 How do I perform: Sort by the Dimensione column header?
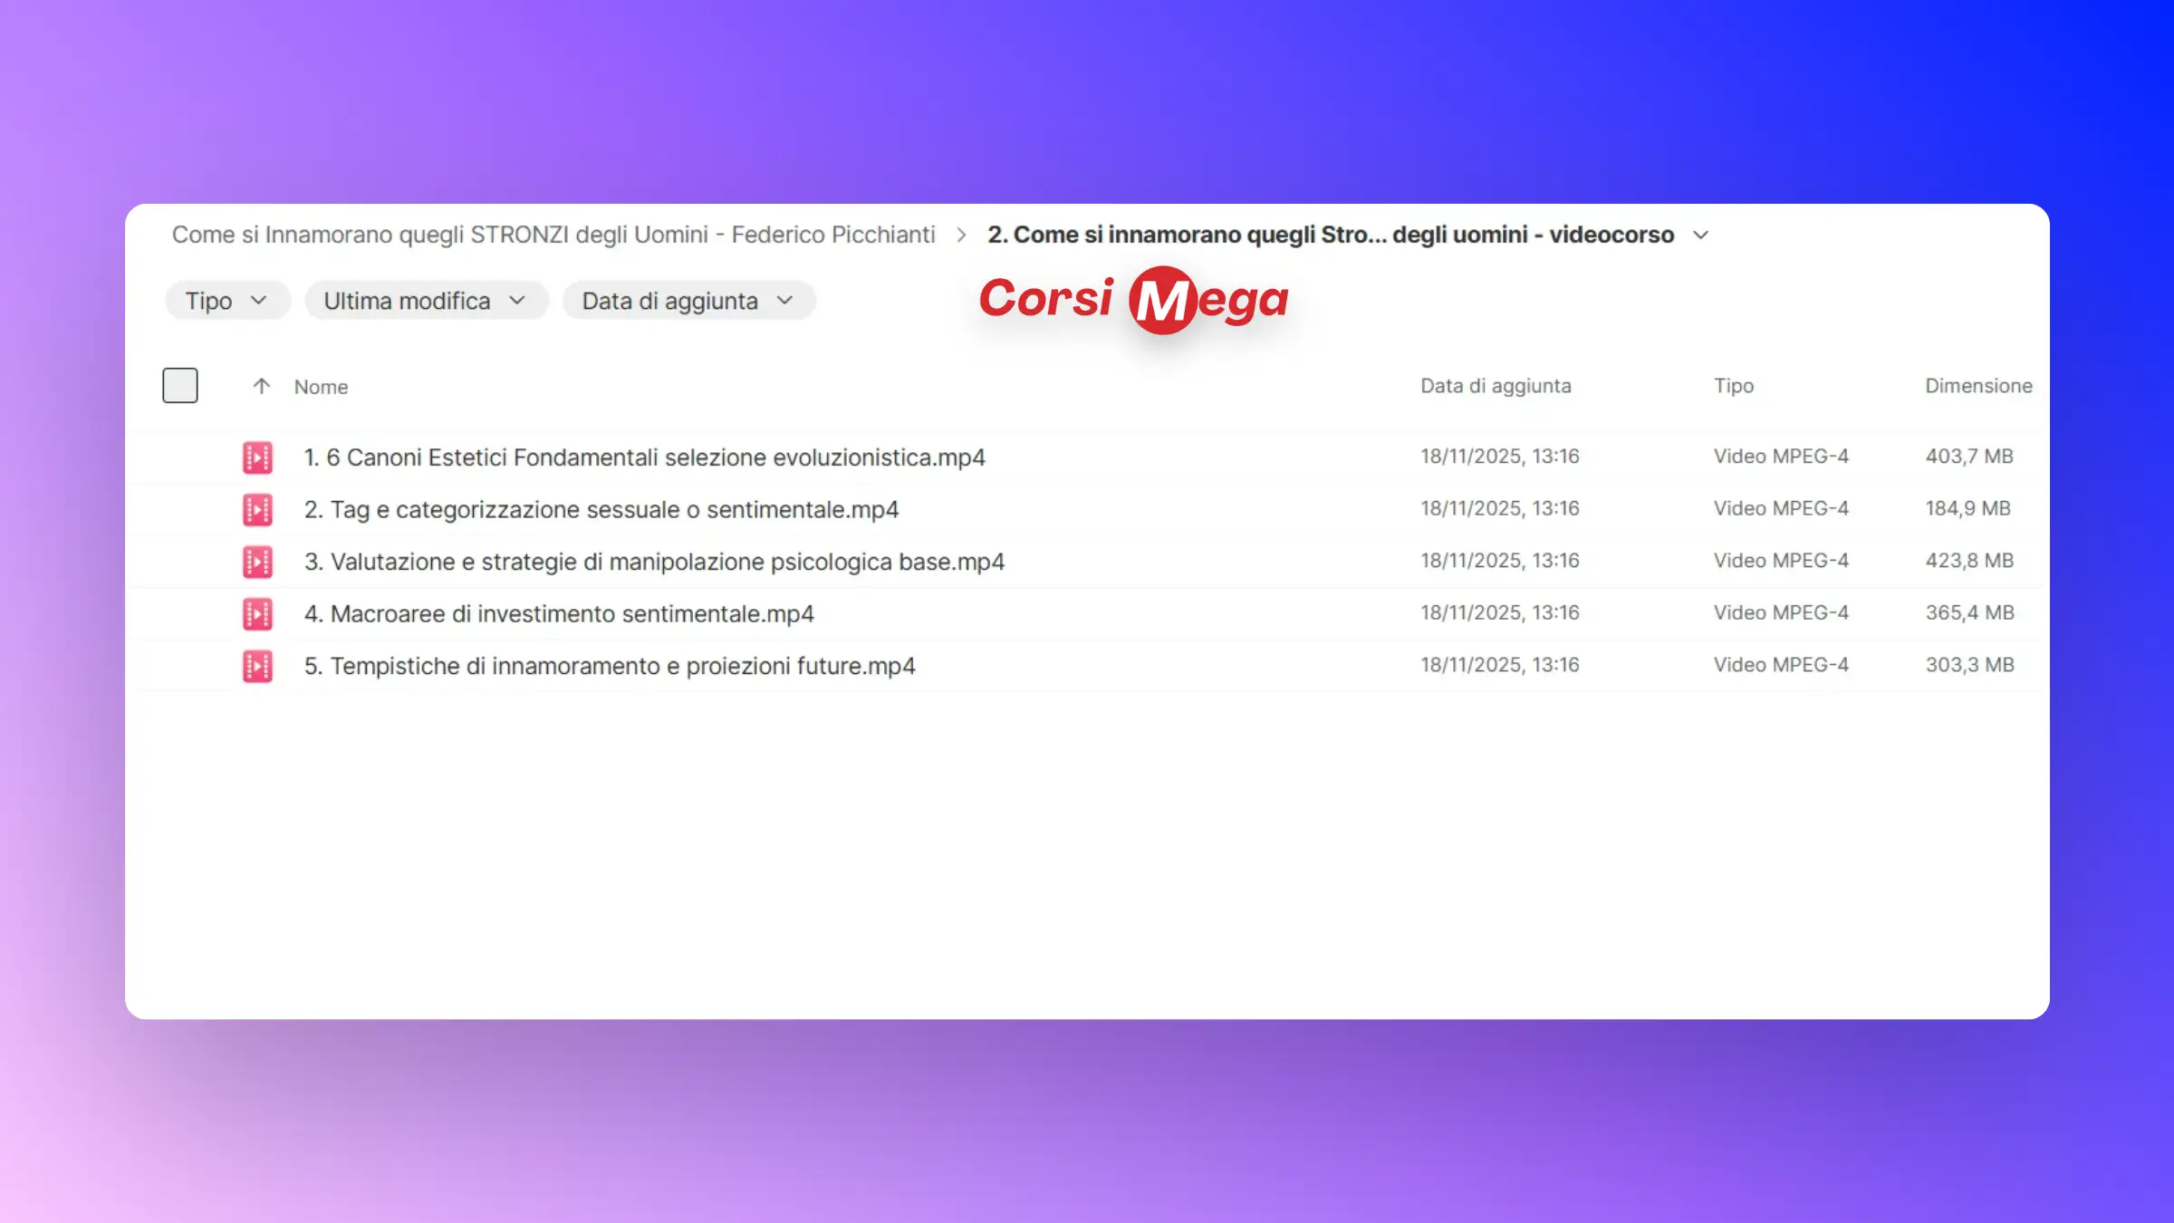1977,386
